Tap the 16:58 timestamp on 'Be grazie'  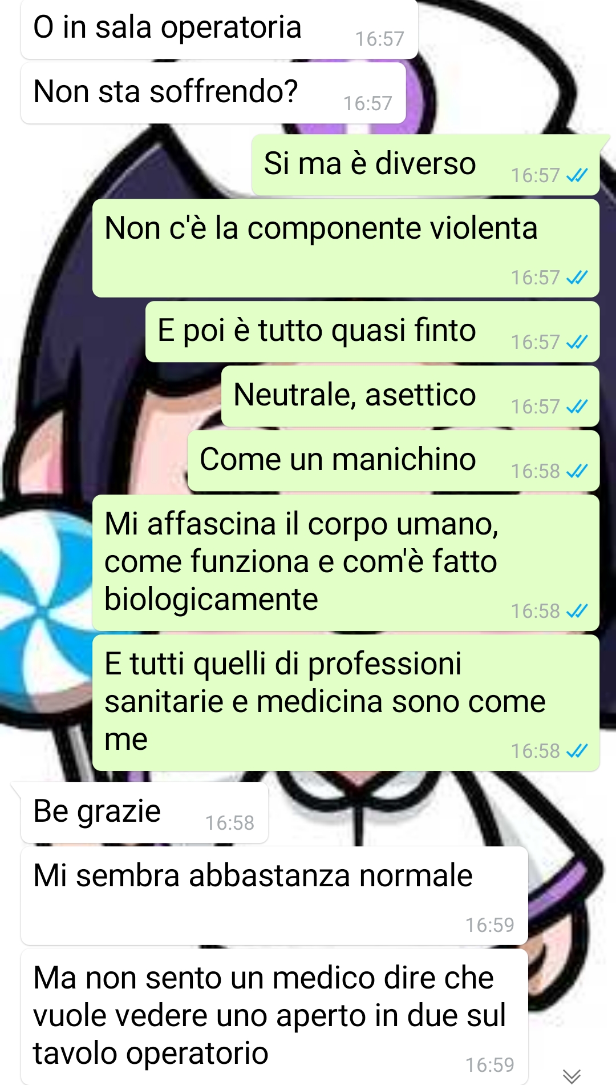point(230,823)
